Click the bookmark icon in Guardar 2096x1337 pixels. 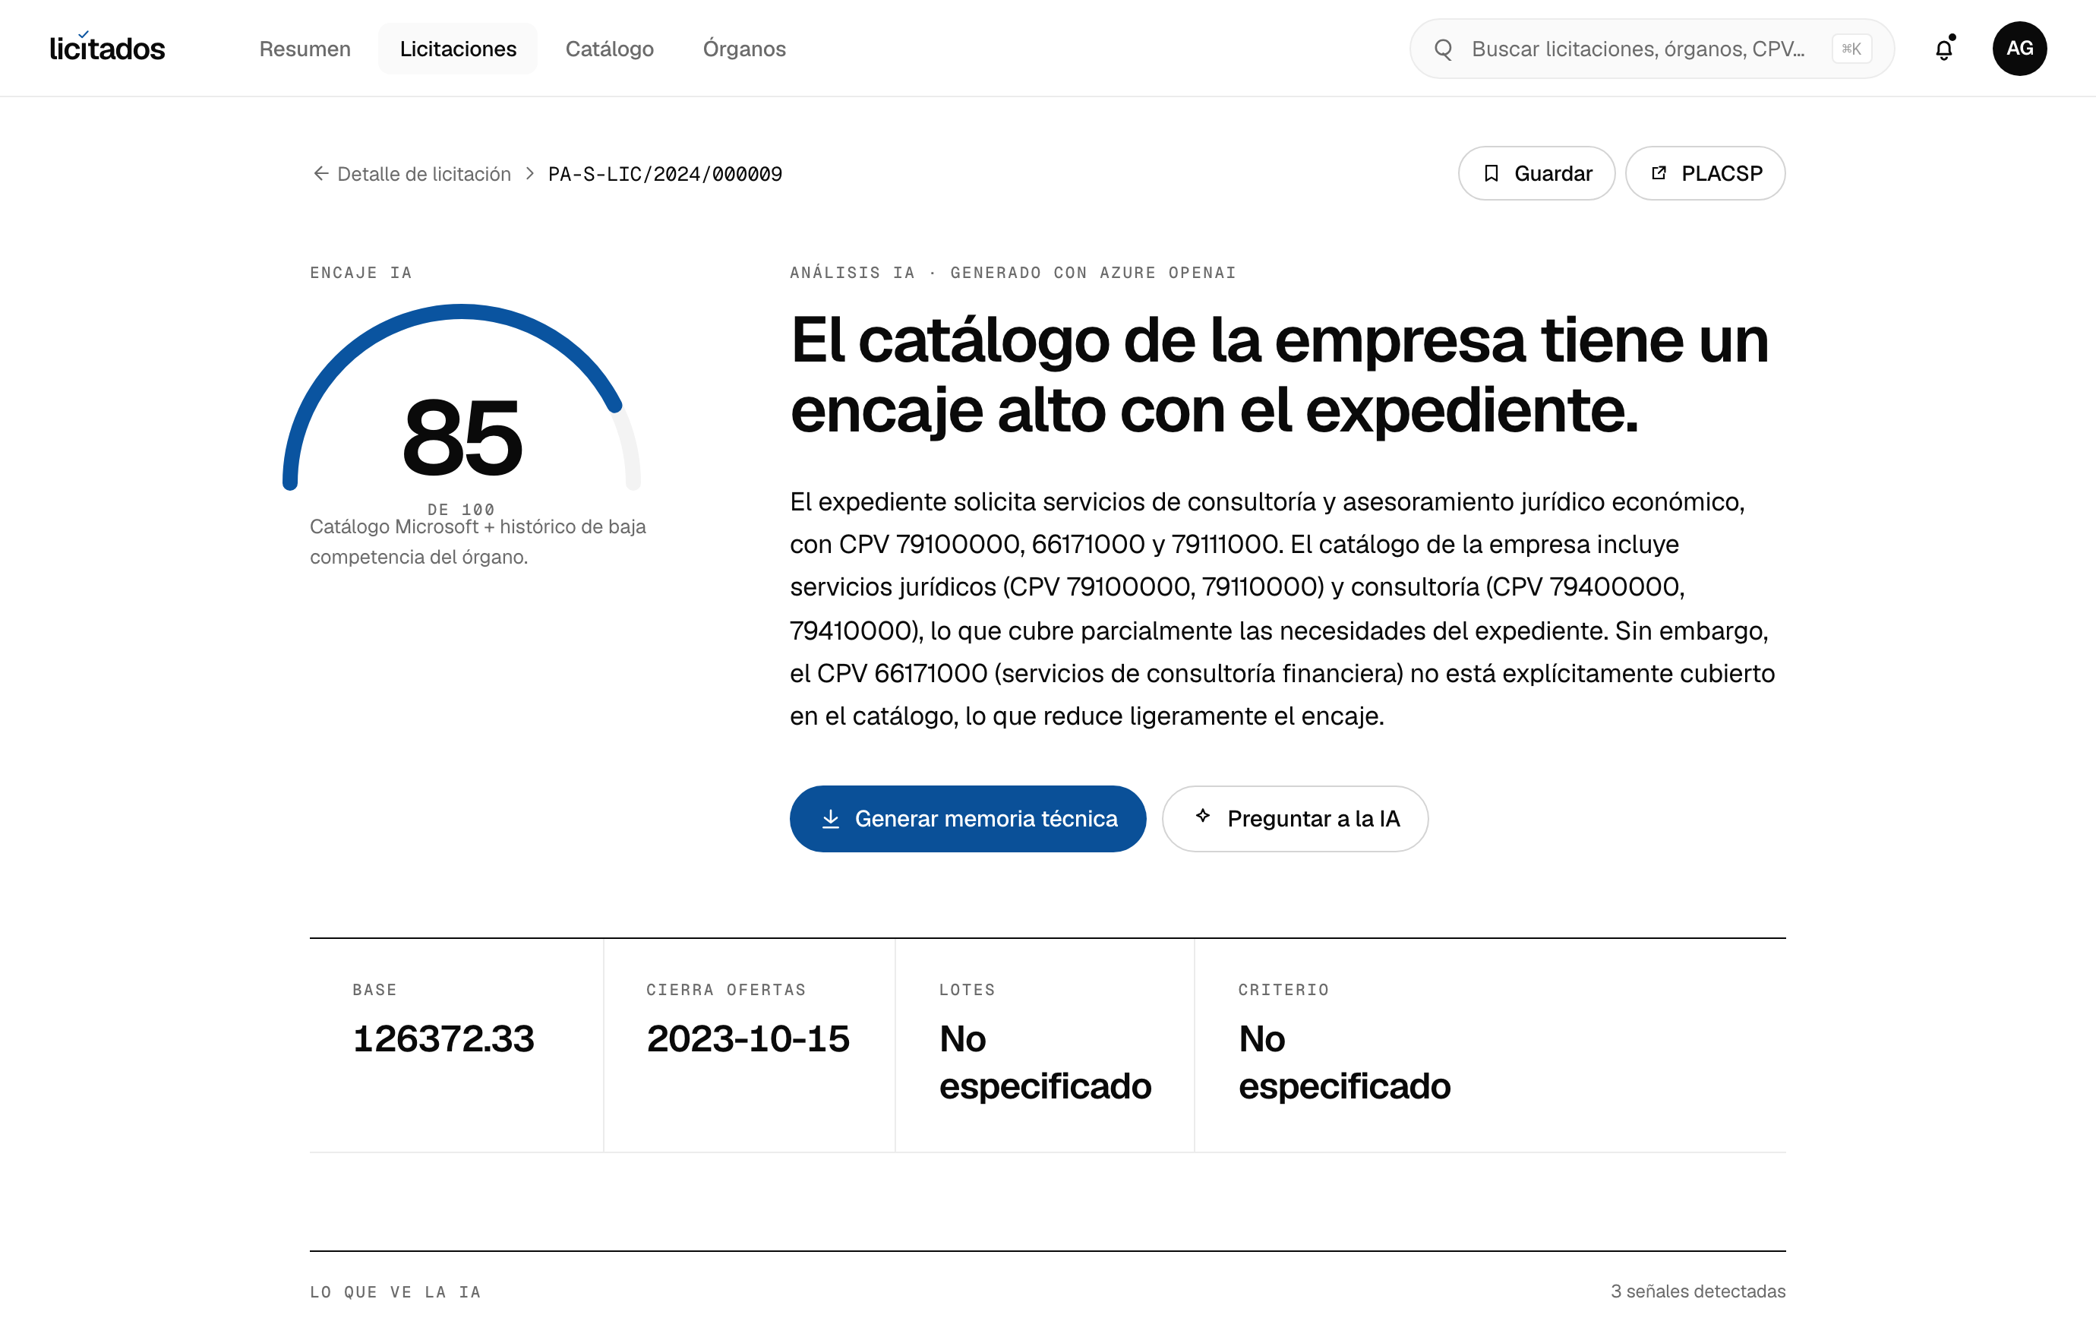tap(1491, 173)
